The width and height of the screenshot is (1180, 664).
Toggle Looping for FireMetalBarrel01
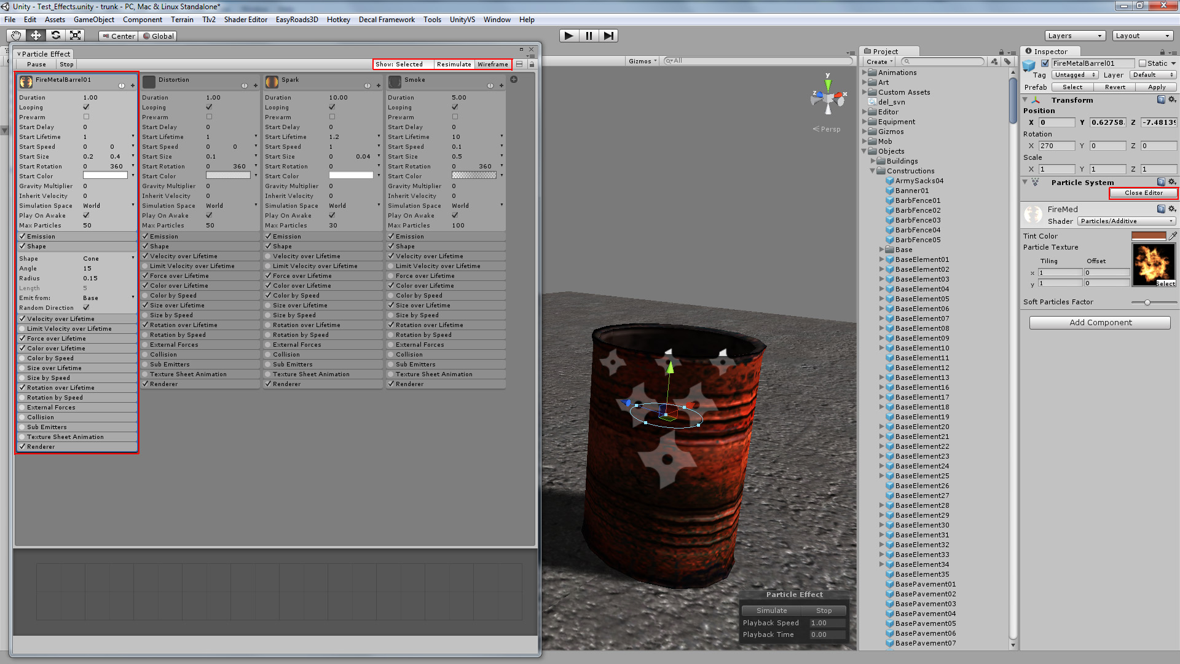[86, 107]
